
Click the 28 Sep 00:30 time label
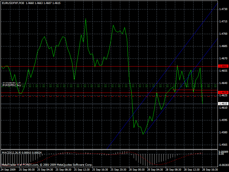click(x=137, y=170)
